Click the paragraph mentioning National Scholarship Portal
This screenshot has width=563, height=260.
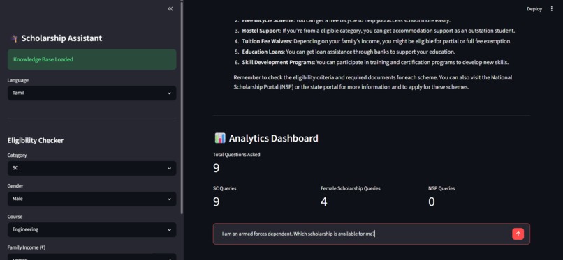373,82
